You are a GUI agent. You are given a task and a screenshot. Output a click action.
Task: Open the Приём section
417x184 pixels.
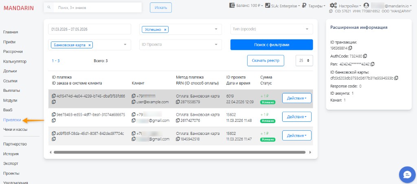click(x=9, y=42)
